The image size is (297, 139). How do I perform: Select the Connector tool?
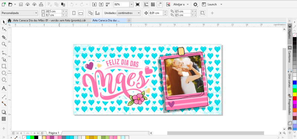tap(4, 104)
